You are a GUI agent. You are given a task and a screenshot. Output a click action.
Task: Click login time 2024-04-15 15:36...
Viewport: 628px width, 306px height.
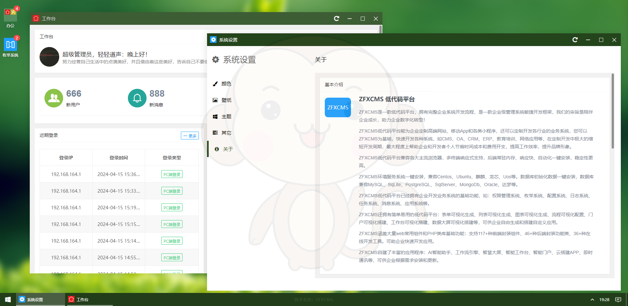[119, 174]
